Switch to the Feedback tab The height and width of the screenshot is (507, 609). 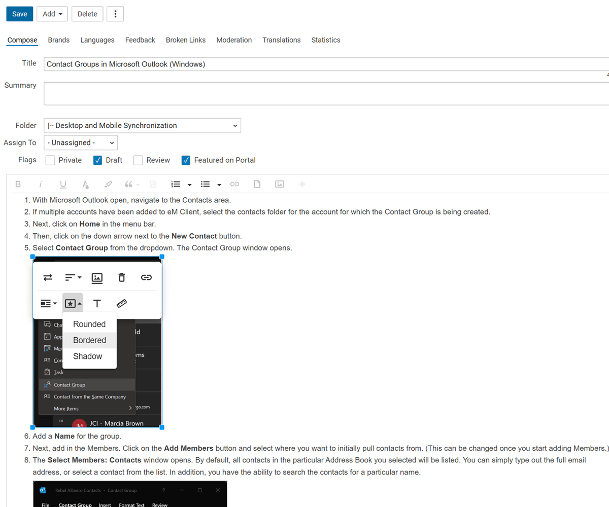coord(140,40)
